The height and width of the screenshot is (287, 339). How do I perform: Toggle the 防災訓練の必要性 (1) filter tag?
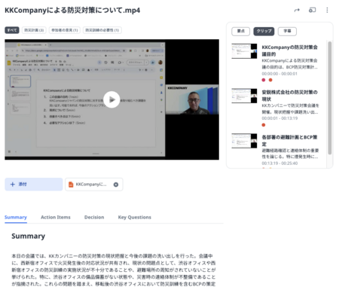102,30
